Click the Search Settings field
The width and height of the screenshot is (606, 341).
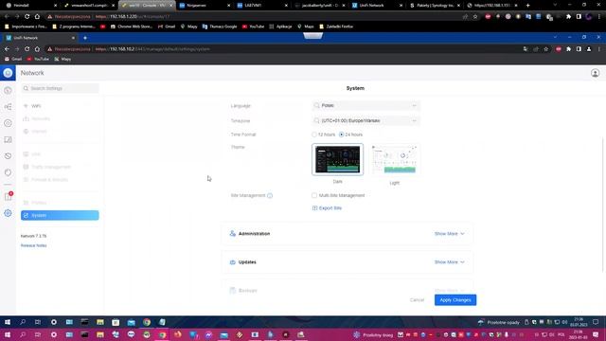point(60,88)
